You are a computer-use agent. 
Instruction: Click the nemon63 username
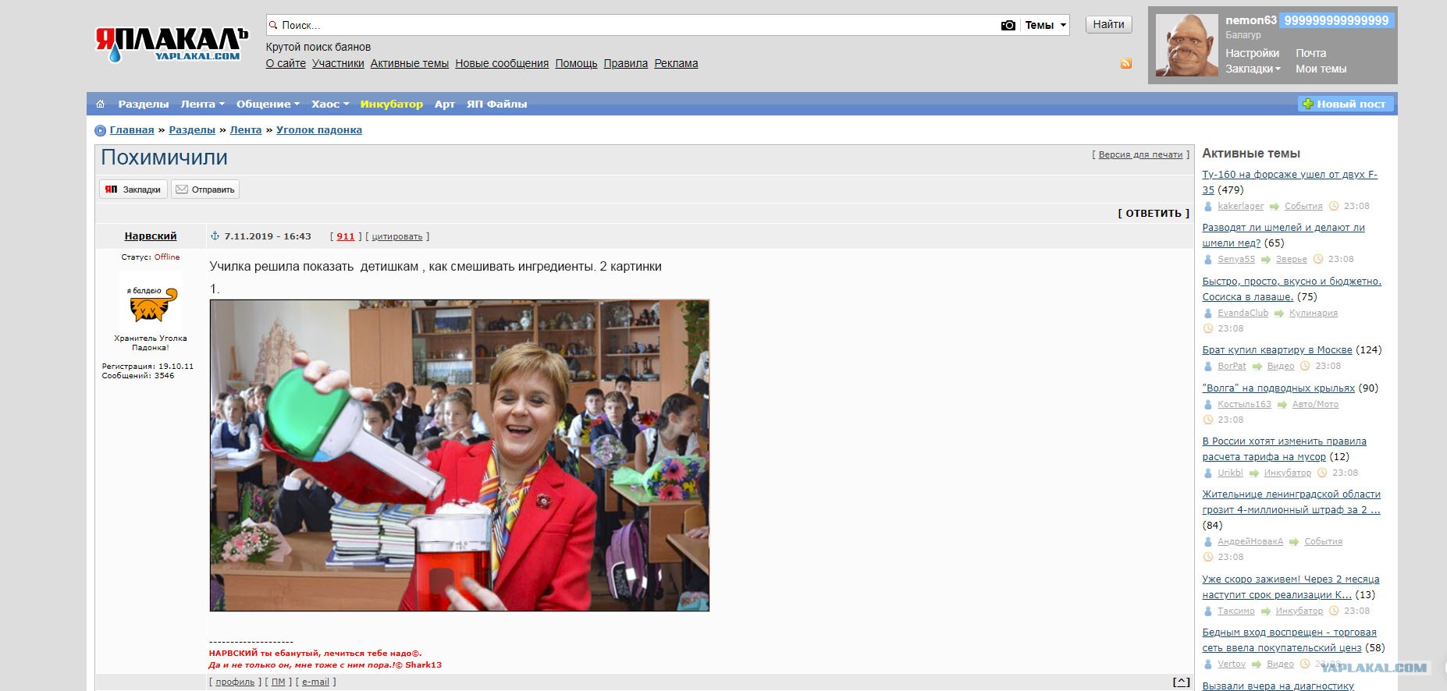(x=1250, y=20)
